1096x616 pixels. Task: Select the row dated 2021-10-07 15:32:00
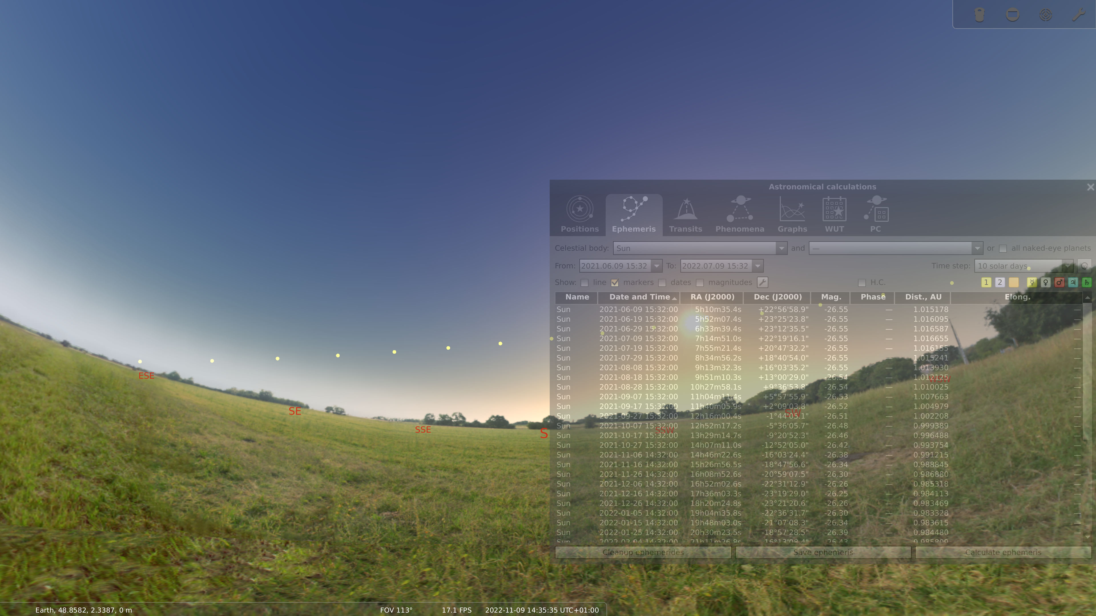(x=819, y=425)
